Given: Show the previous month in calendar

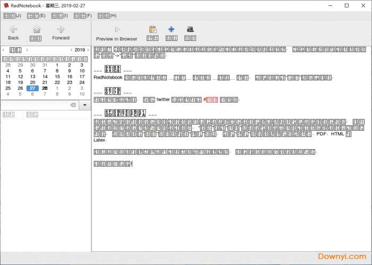Looking at the screenshot, I should pos(4,50).
